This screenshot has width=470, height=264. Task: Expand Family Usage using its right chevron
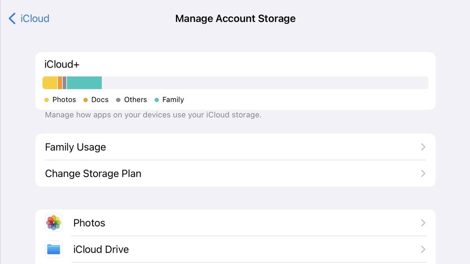[x=423, y=147]
